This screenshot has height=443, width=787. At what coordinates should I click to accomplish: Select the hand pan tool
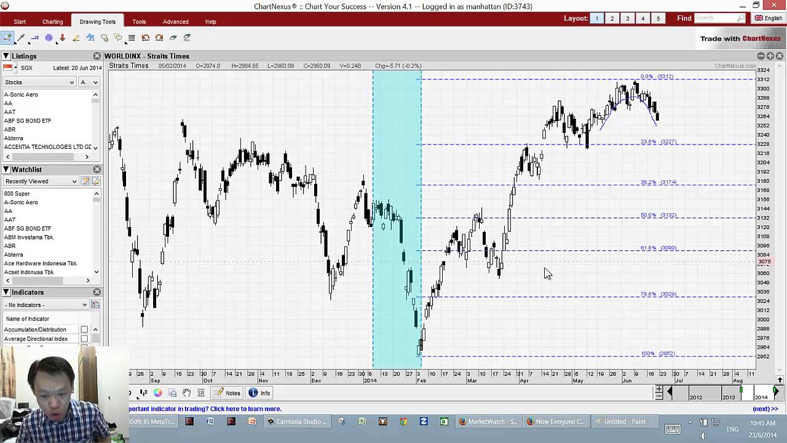[x=186, y=393]
